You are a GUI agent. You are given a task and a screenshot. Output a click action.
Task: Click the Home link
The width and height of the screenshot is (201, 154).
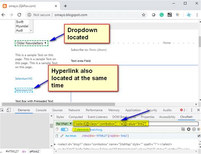coord(167,43)
